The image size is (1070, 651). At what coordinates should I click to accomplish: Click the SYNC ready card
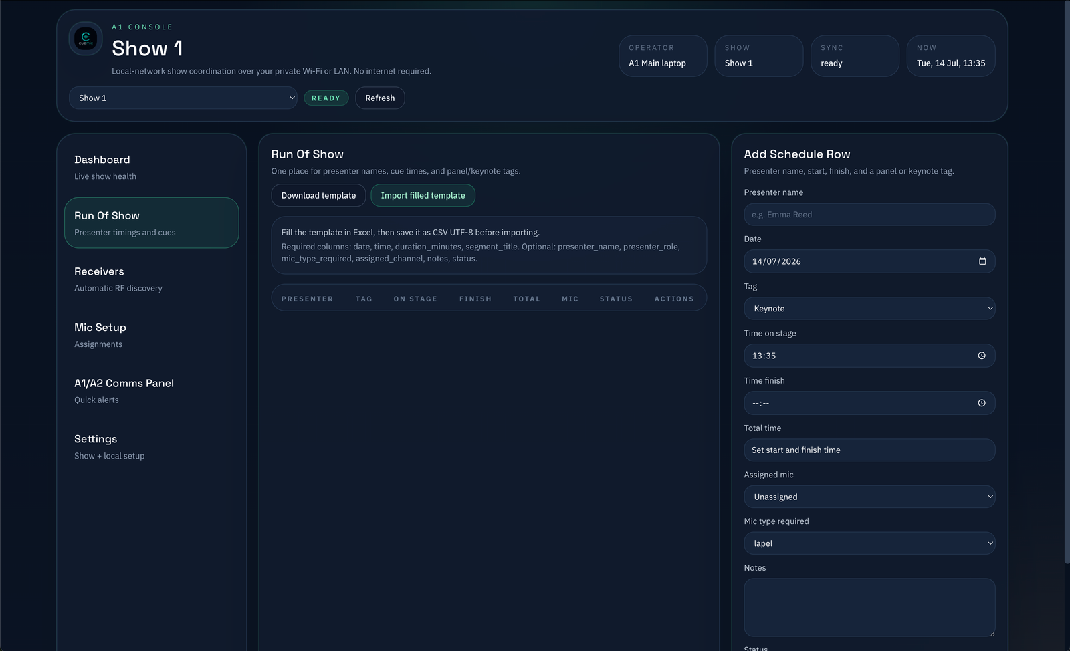point(855,56)
